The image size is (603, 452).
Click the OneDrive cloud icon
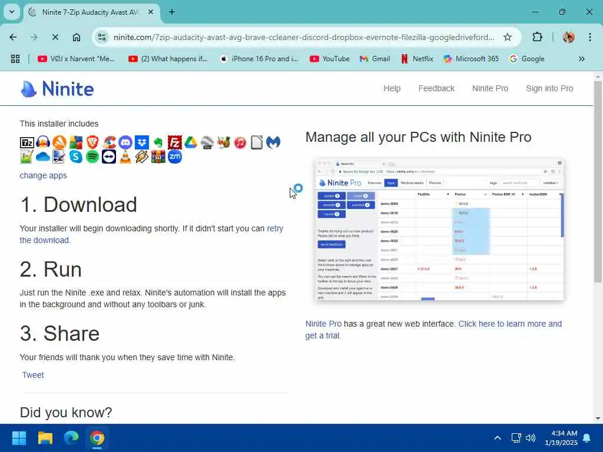pyautogui.click(x=43, y=157)
